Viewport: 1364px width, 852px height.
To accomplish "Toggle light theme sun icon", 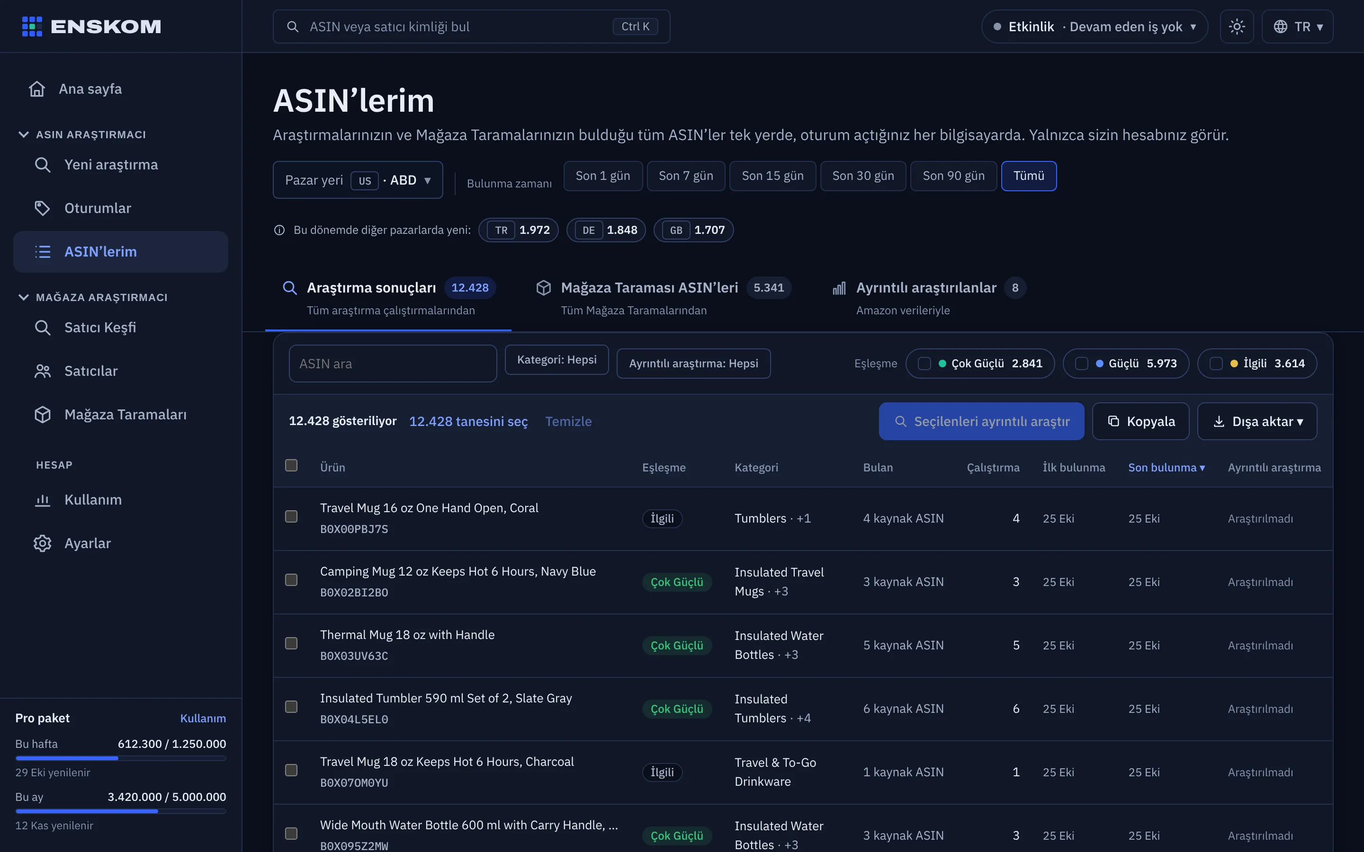I will coord(1237,27).
